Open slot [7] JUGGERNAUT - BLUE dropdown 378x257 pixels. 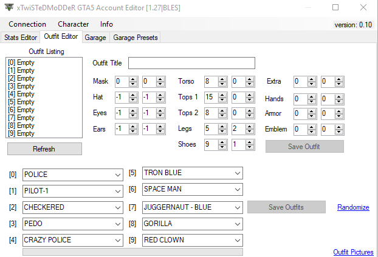[193, 207]
